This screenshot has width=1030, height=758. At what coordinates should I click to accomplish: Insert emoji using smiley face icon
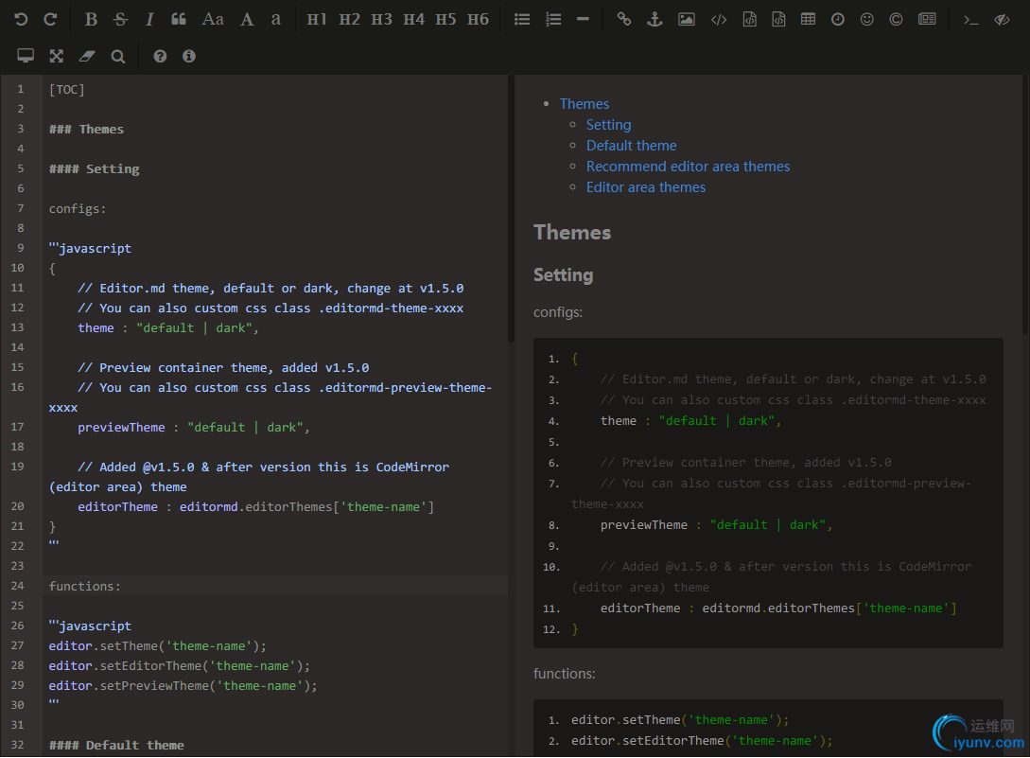pos(867,19)
